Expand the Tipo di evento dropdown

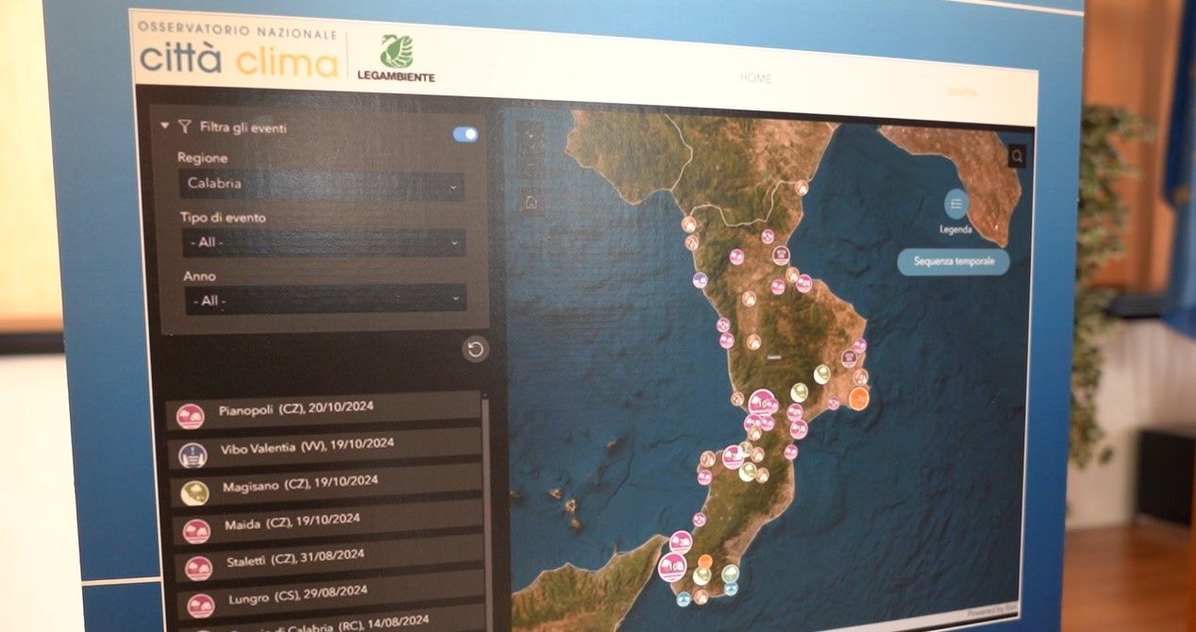click(x=321, y=242)
